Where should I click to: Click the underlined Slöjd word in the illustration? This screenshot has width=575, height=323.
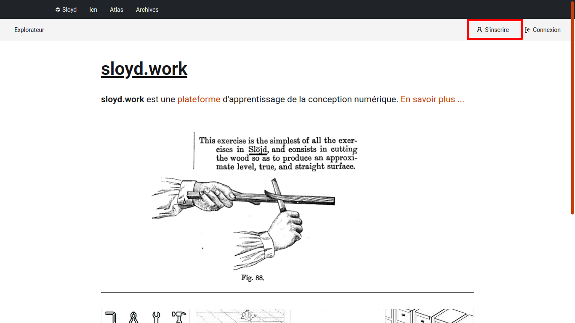click(x=258, y=150)
